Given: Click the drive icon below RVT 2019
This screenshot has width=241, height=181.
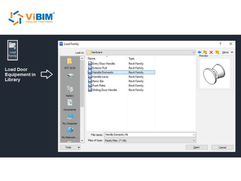Looking at the screenshot, I should [70, 76].
